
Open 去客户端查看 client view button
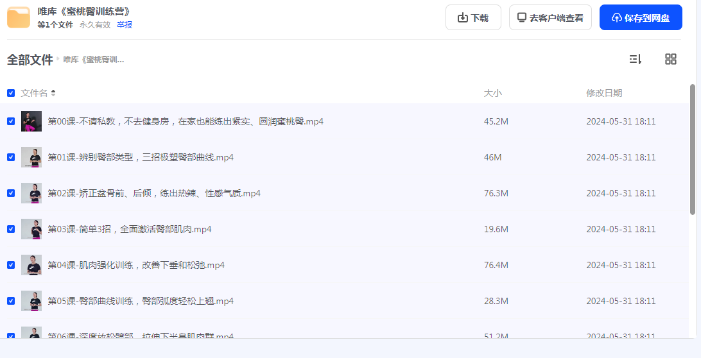550,18
